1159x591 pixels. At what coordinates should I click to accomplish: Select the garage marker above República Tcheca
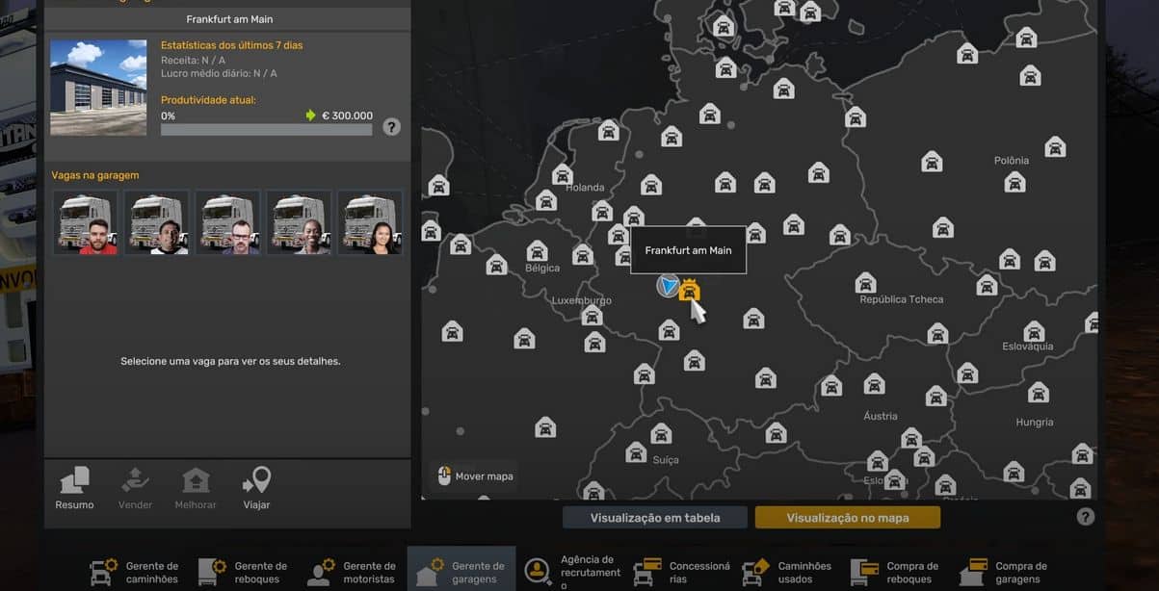865,283
